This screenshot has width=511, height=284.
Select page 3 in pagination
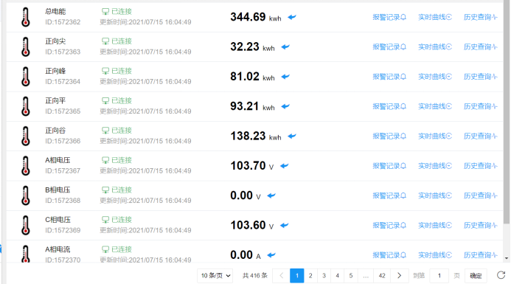click(324, 276)
